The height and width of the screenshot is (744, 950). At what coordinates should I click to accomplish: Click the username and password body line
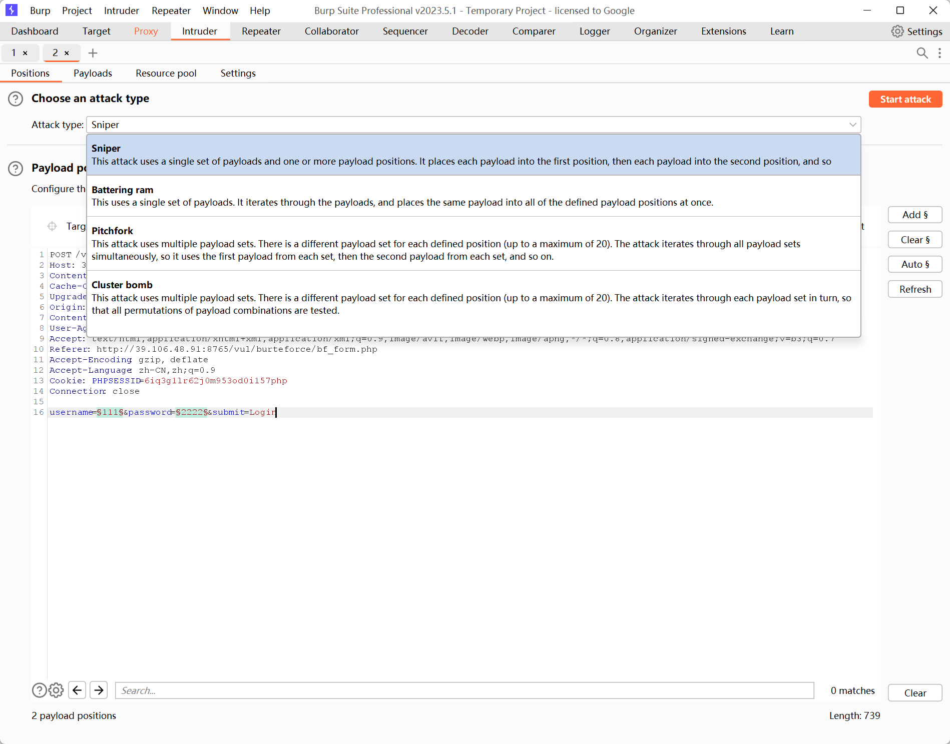pos(163,412)
